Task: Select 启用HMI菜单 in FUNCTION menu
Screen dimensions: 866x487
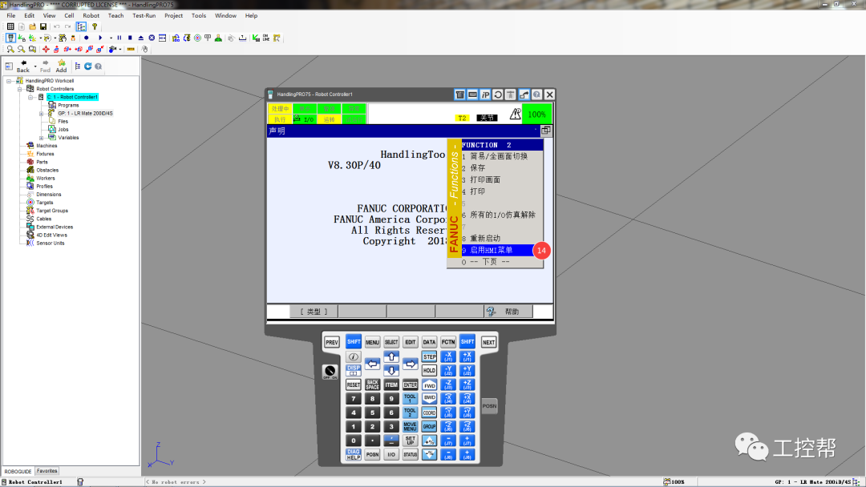Action: [502, 251]
